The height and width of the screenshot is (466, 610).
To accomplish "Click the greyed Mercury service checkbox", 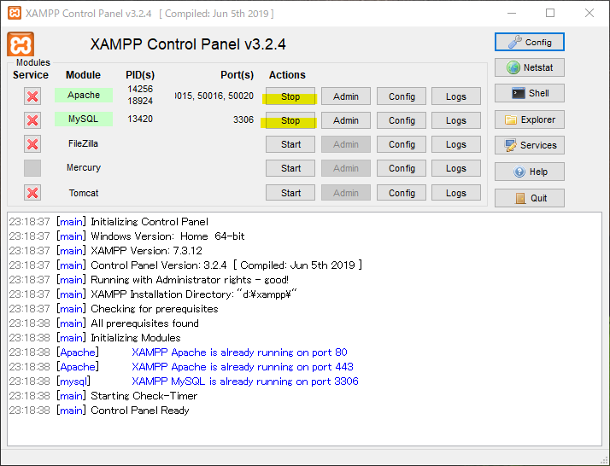I will [x=32, y=168].
